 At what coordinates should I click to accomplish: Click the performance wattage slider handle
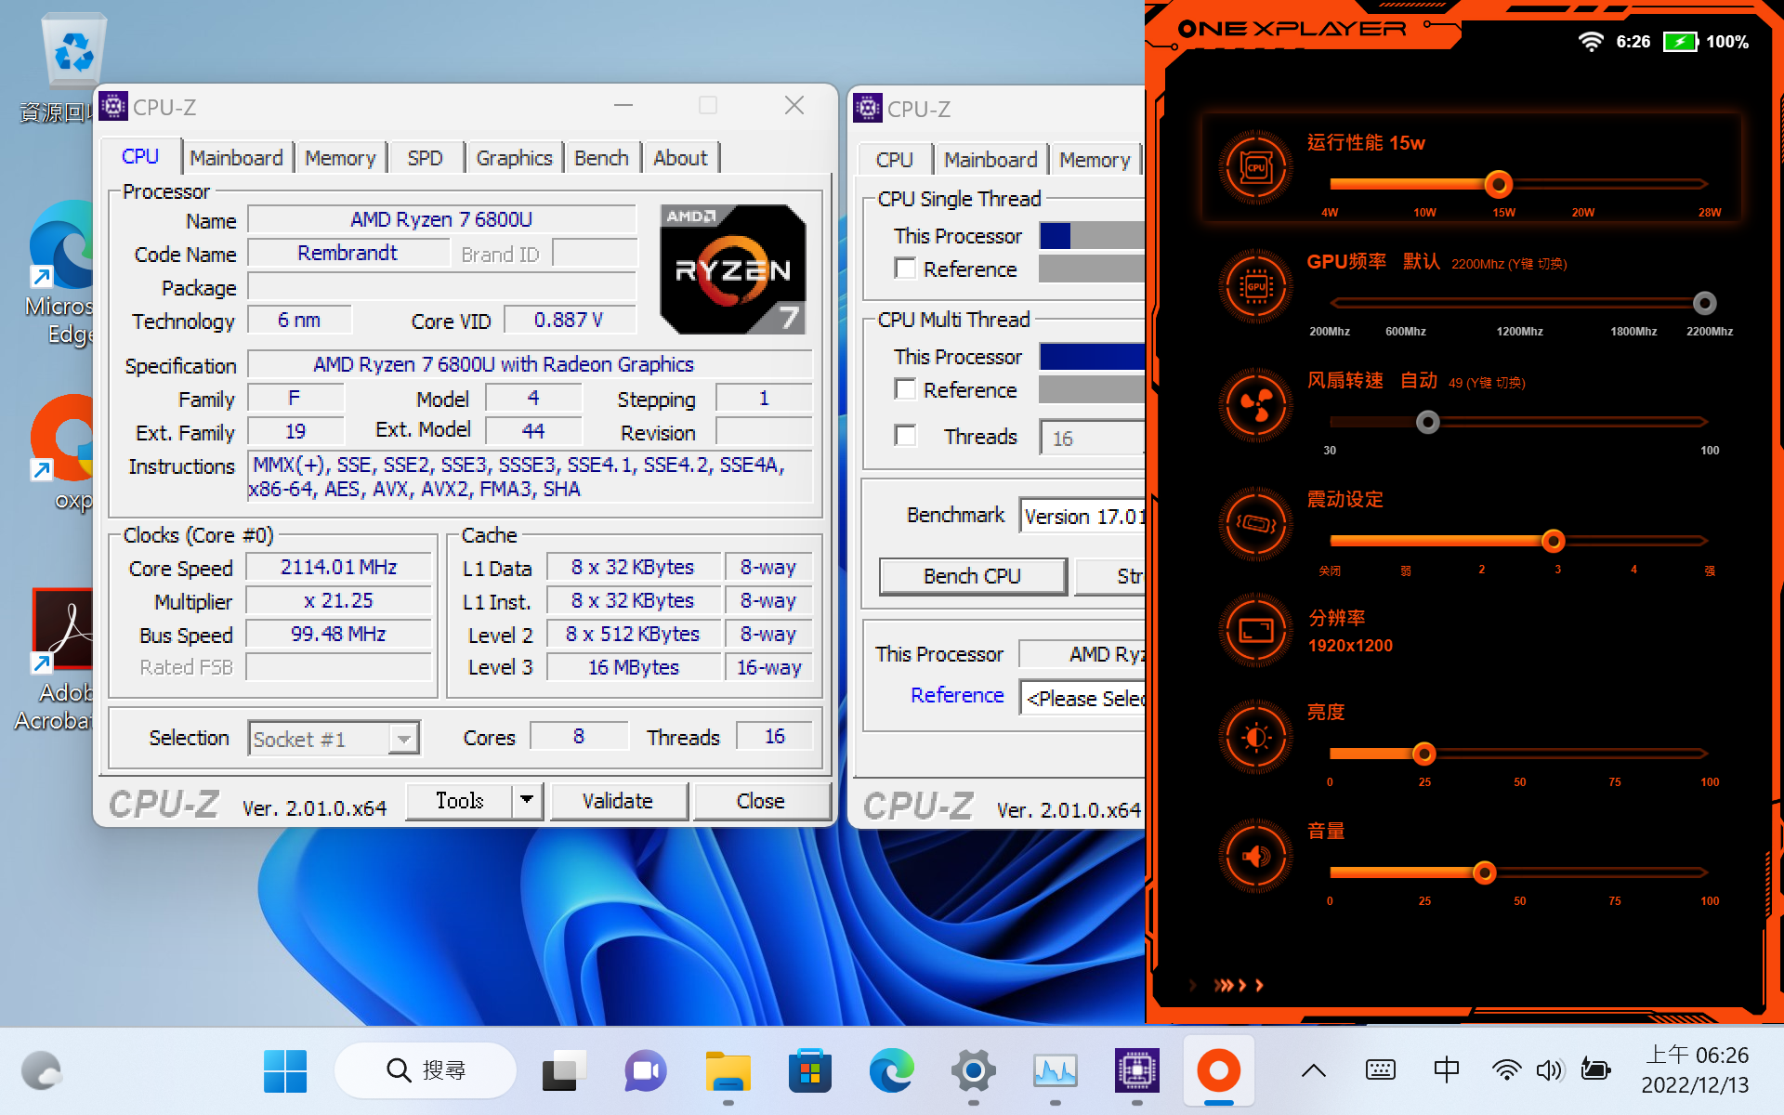tap(1498, 184)
